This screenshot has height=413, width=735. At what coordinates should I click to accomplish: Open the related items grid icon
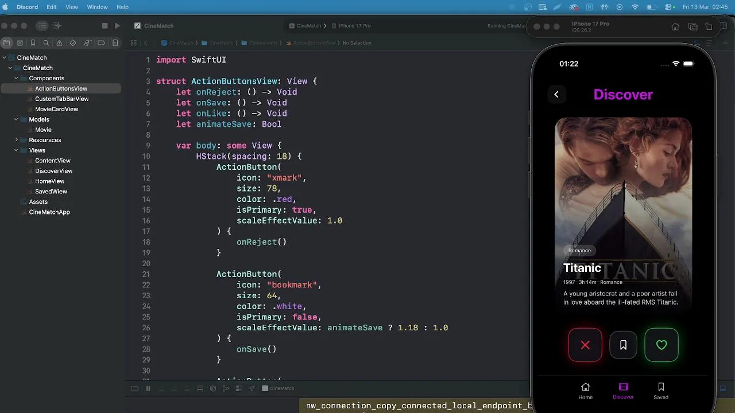(133, 43)
